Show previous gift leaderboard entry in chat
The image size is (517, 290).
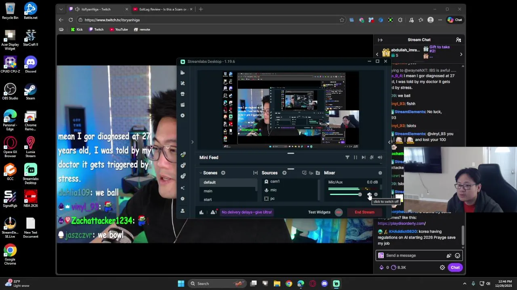377,54
